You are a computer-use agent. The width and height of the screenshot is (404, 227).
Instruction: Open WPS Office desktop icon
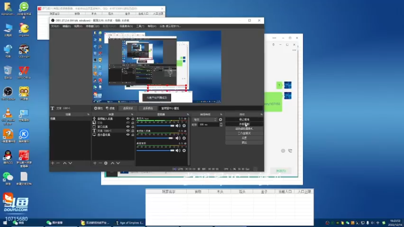pyautogui.click(x=24, y=72)
